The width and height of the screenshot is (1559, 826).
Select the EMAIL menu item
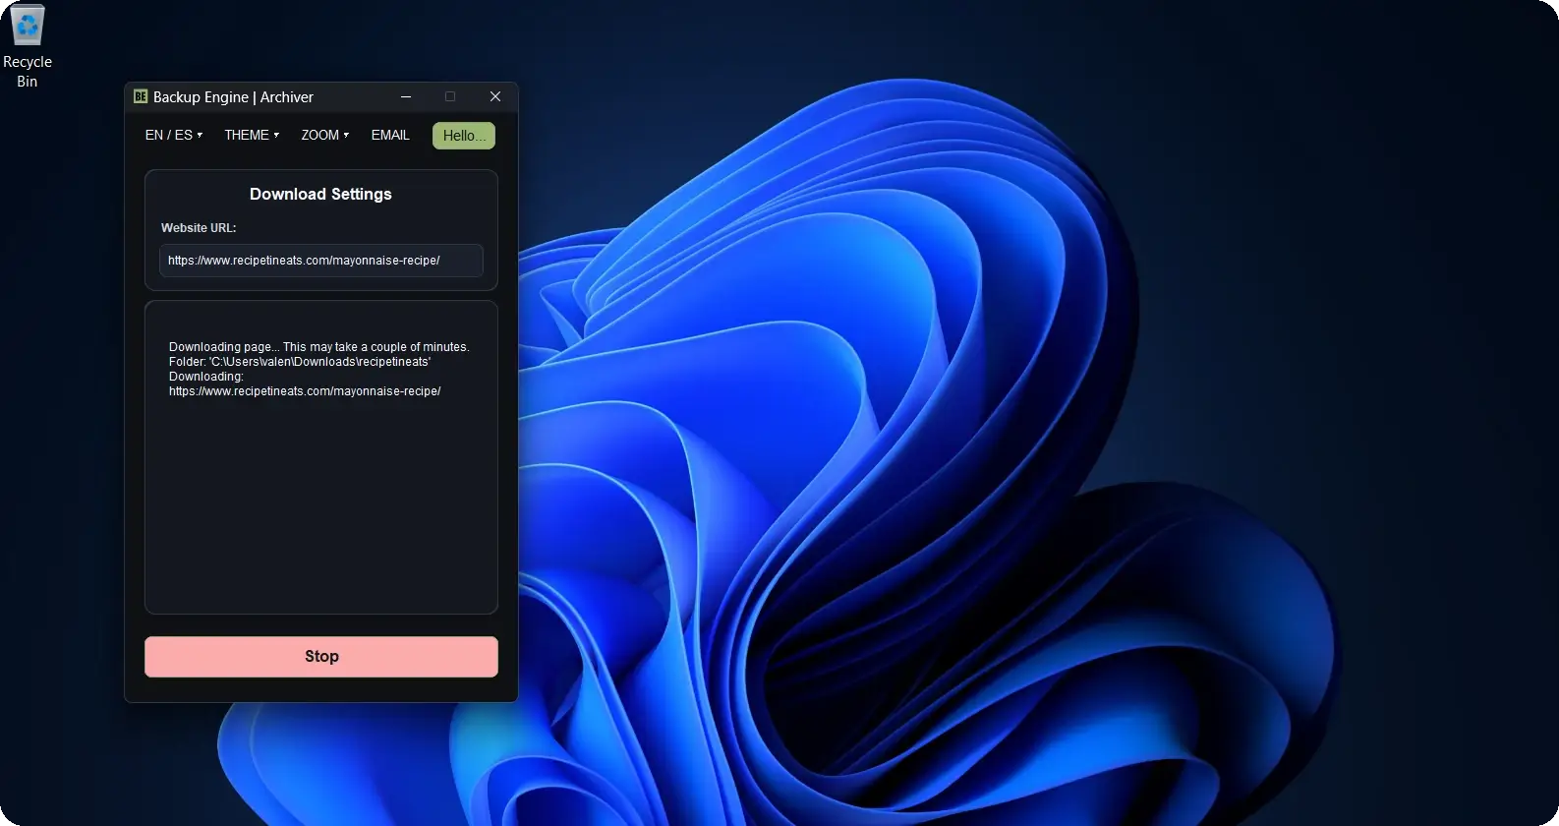pos(390,135)
